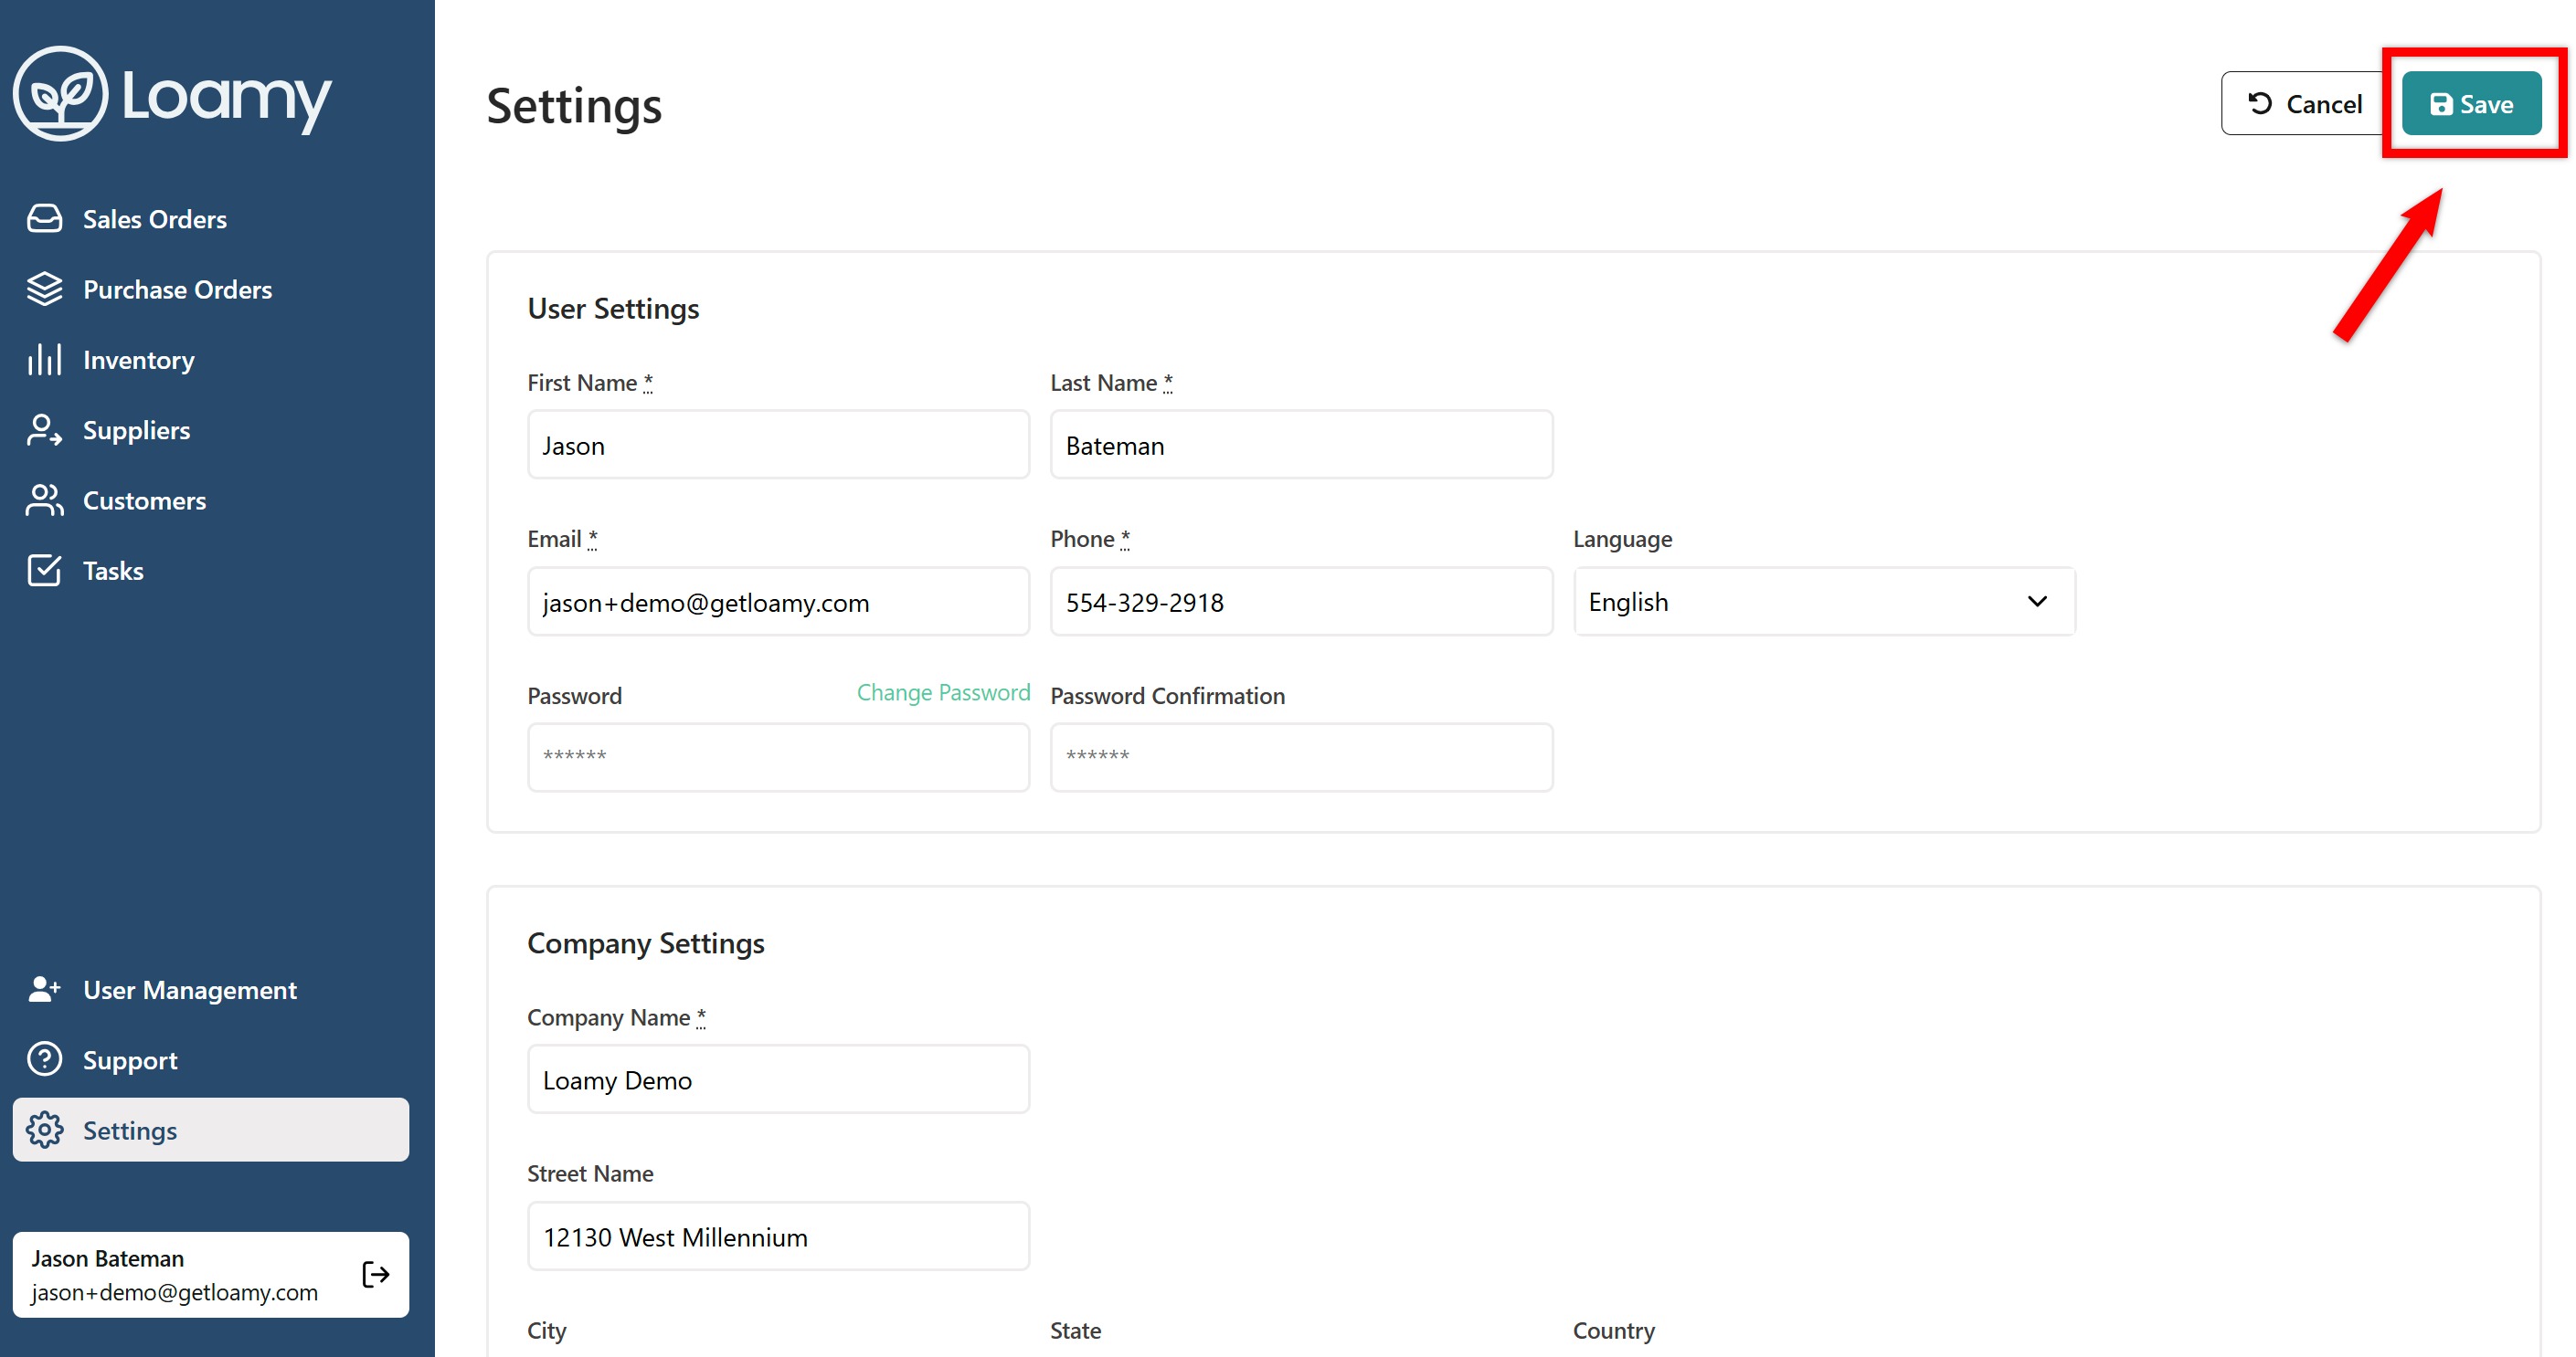Screen dimensions: 2576x1357
Task: Navigate to Suppliers
Action: [x=211, y=430]
